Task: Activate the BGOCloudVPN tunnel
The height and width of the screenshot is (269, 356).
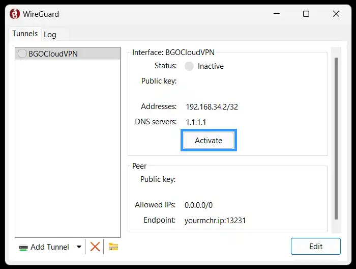Action: [x=209, y=140]
